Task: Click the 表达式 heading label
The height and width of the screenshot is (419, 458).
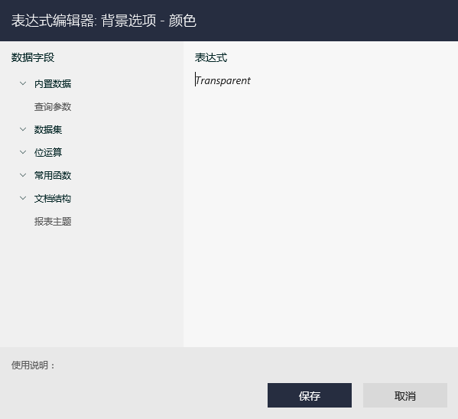Action: coord(211,57)
